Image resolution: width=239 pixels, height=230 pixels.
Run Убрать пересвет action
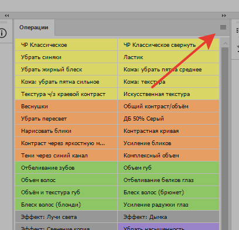pos(66,118)
